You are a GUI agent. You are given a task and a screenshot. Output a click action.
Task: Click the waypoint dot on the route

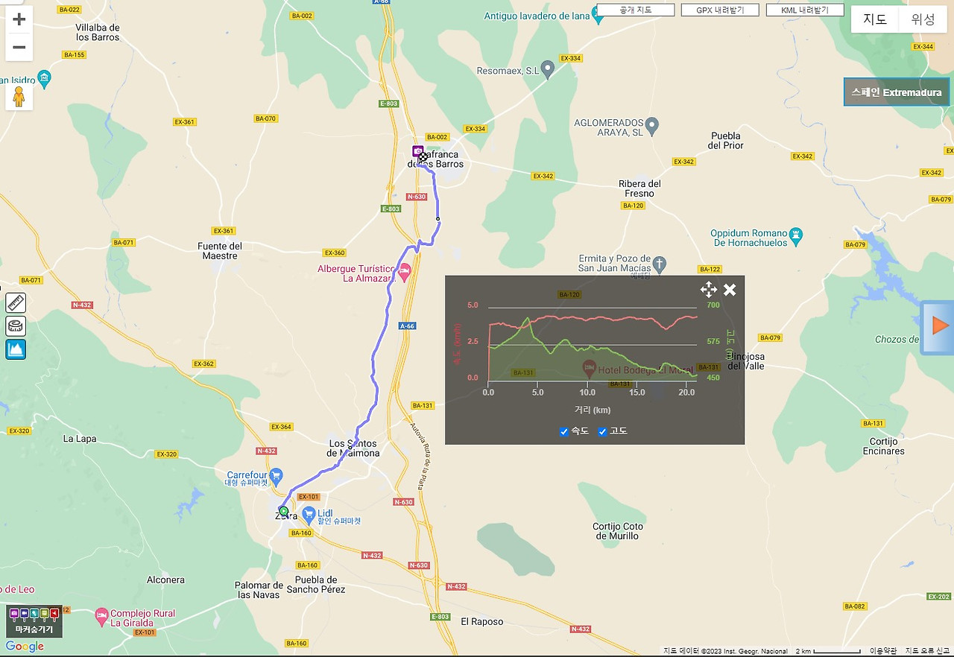[x=437, y=219]
